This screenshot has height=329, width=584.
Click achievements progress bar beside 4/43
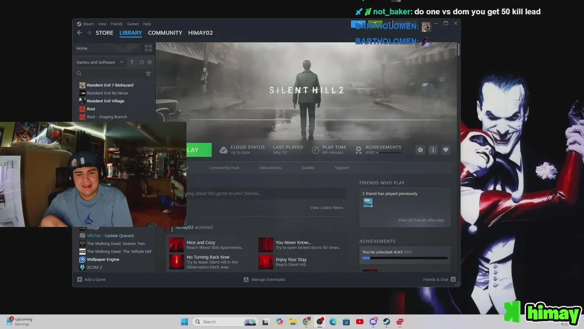388,153
